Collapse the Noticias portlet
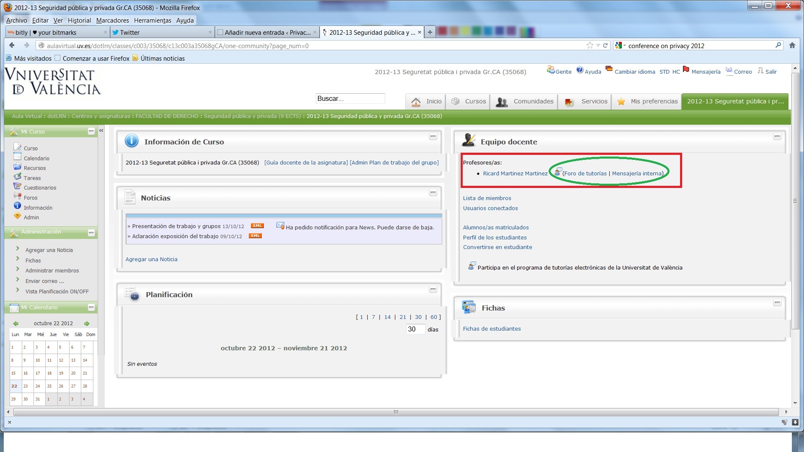The image size is (804, 452). pos(433,193)
